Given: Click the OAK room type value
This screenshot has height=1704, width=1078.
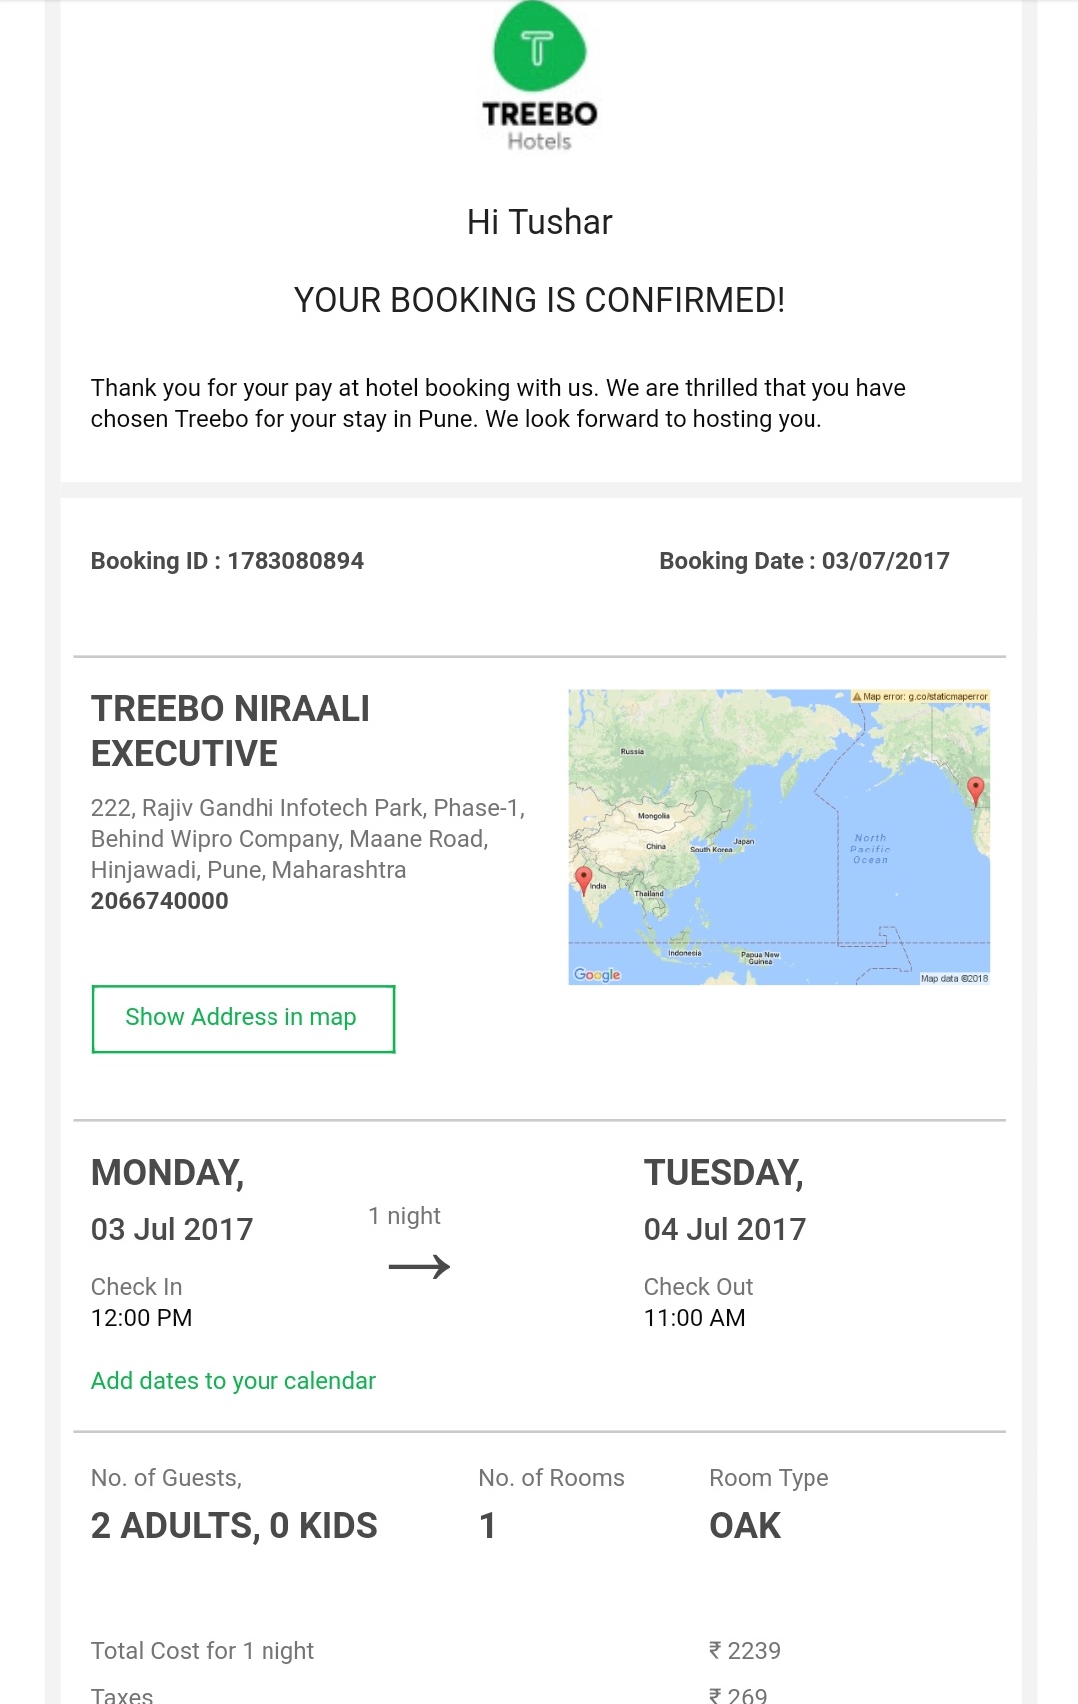Looking at the screenshot, I should tap(745, 1525).
